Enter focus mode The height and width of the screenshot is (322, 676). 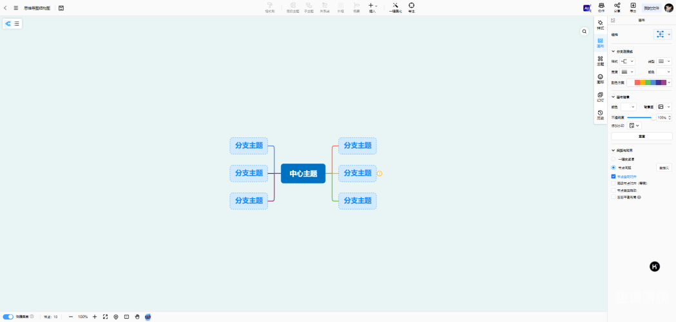pos(412,8)
